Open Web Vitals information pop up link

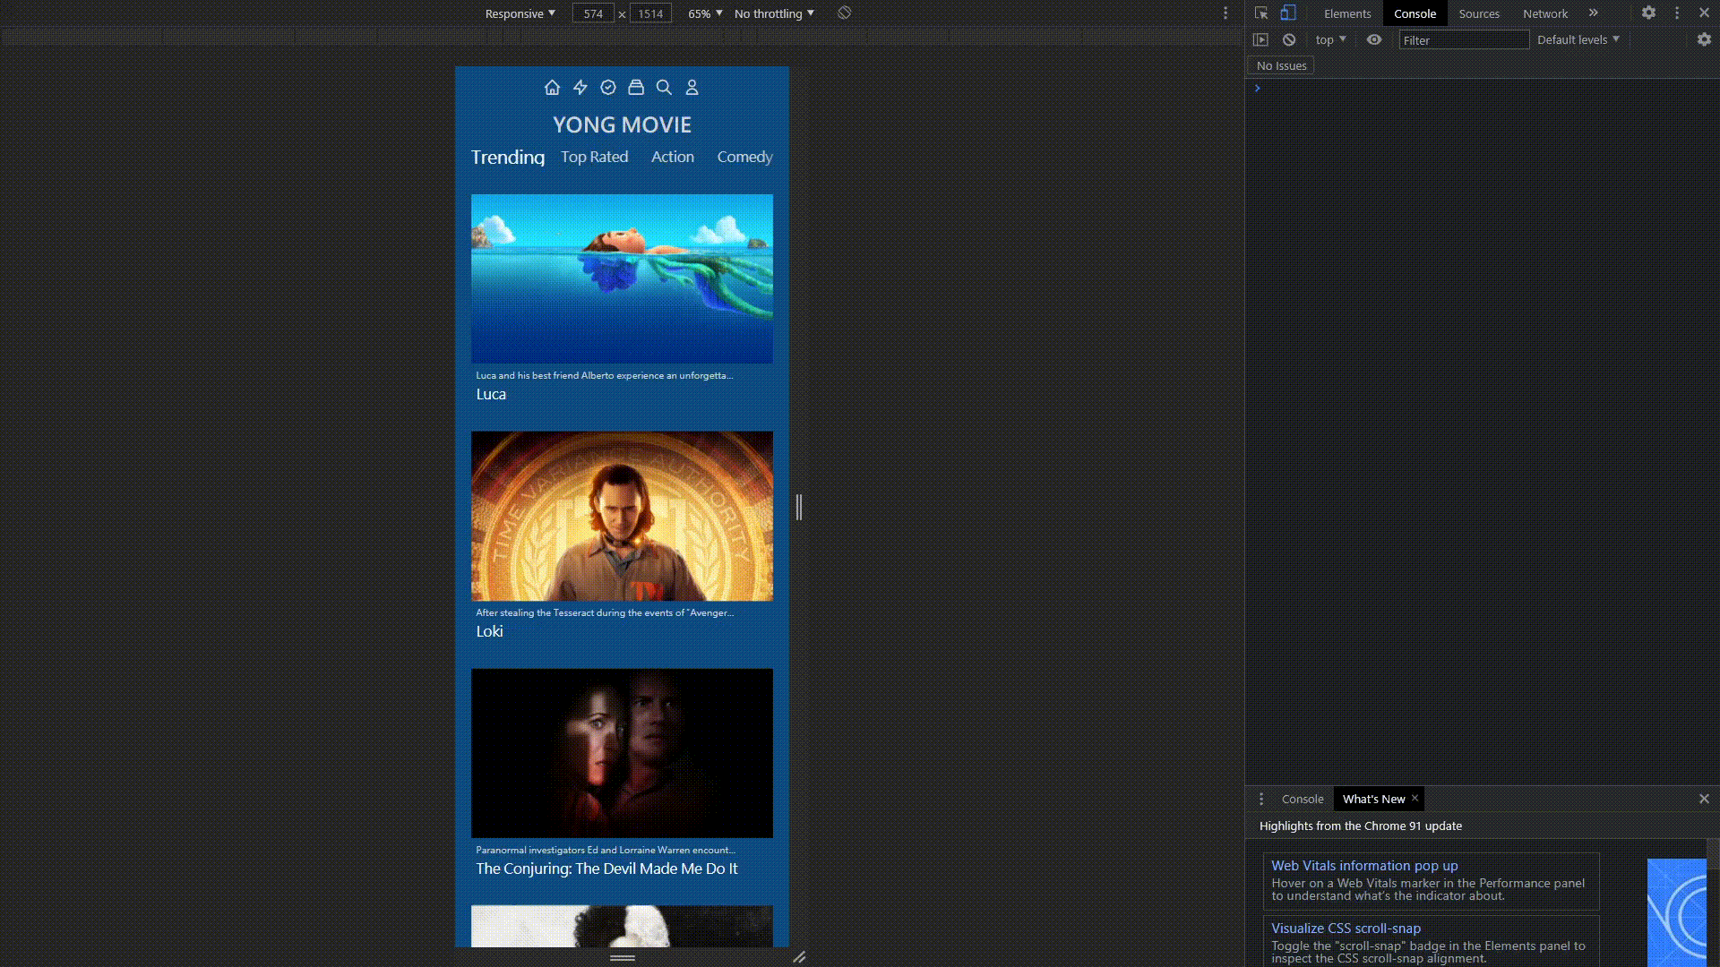tap(1364, 865)
